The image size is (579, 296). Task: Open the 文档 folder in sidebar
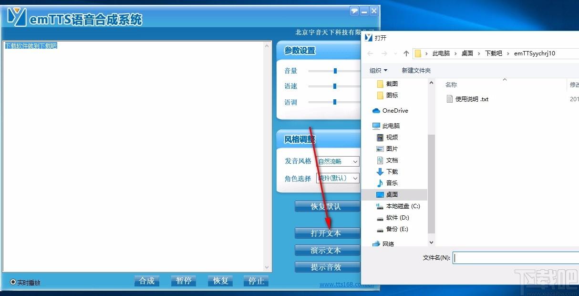coord(387,160)
